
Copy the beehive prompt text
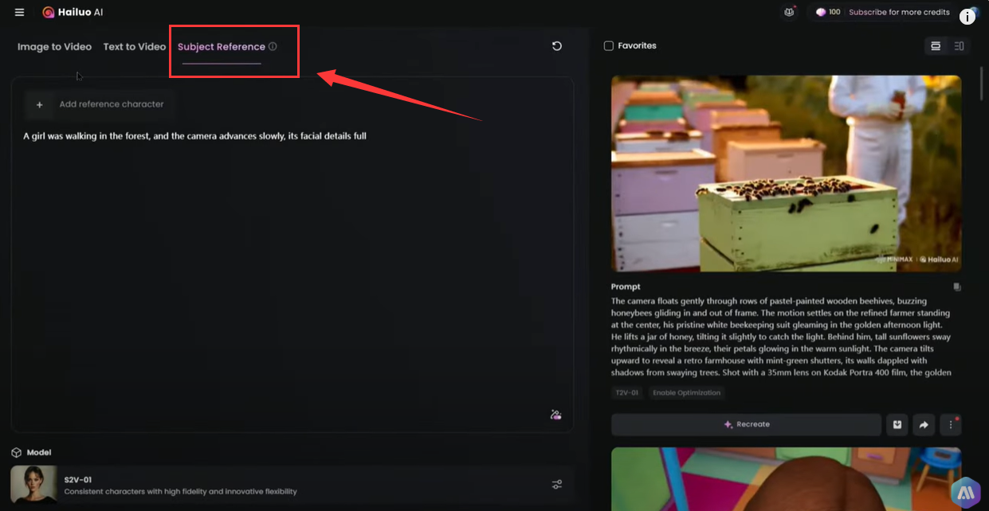point(956,287)
